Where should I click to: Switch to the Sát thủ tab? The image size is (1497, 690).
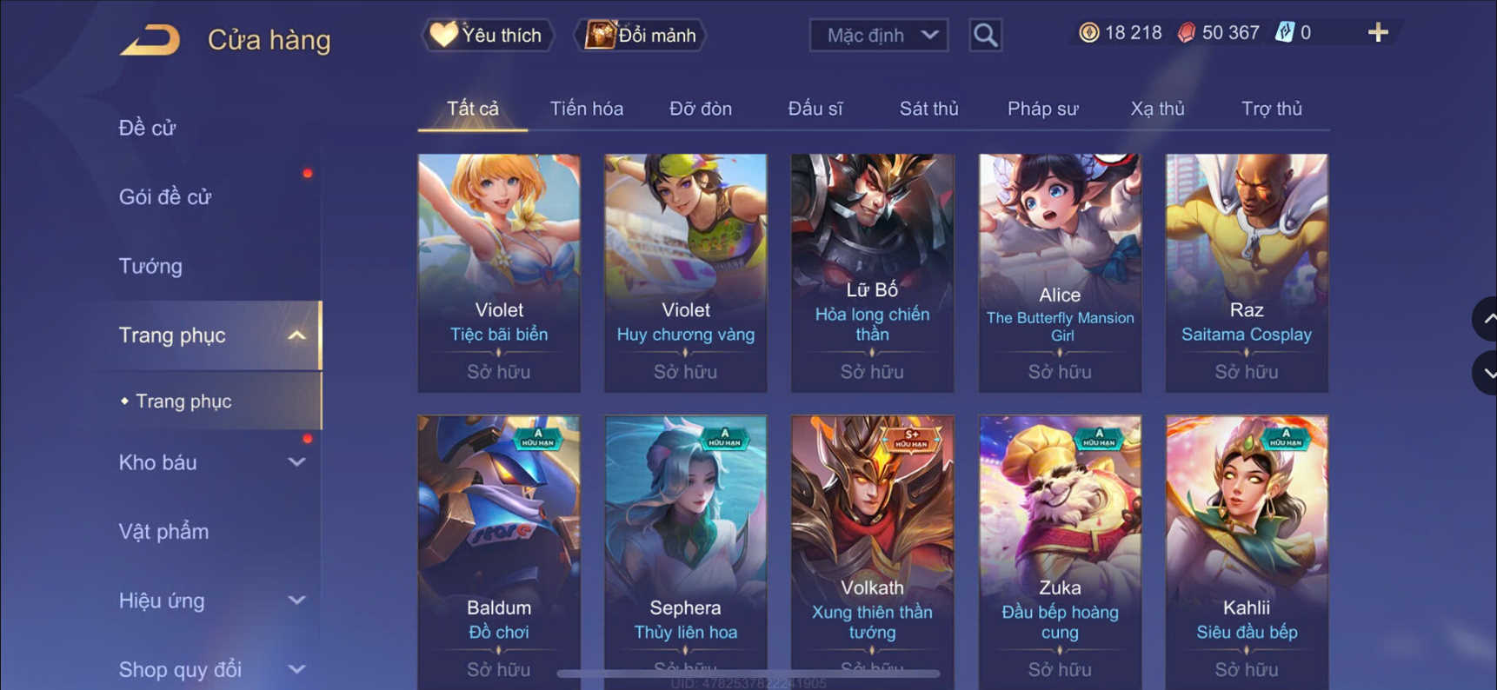928,109
